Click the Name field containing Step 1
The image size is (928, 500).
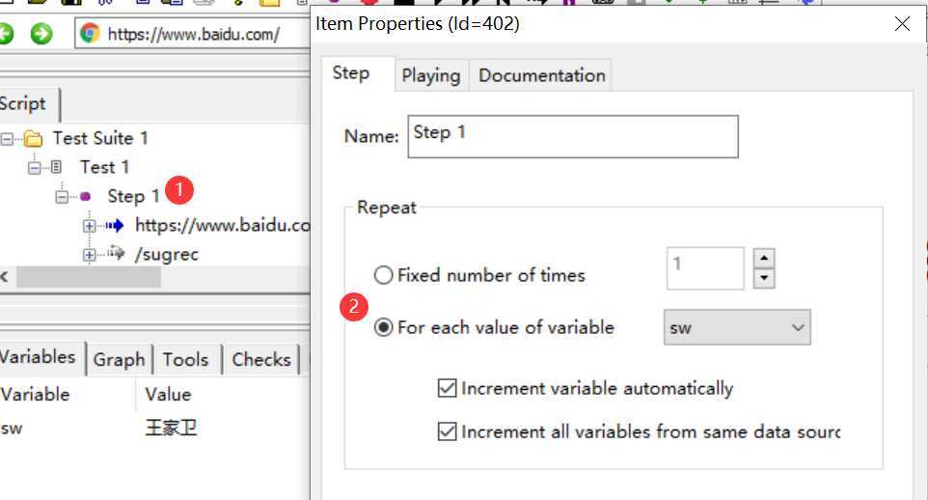573,136
